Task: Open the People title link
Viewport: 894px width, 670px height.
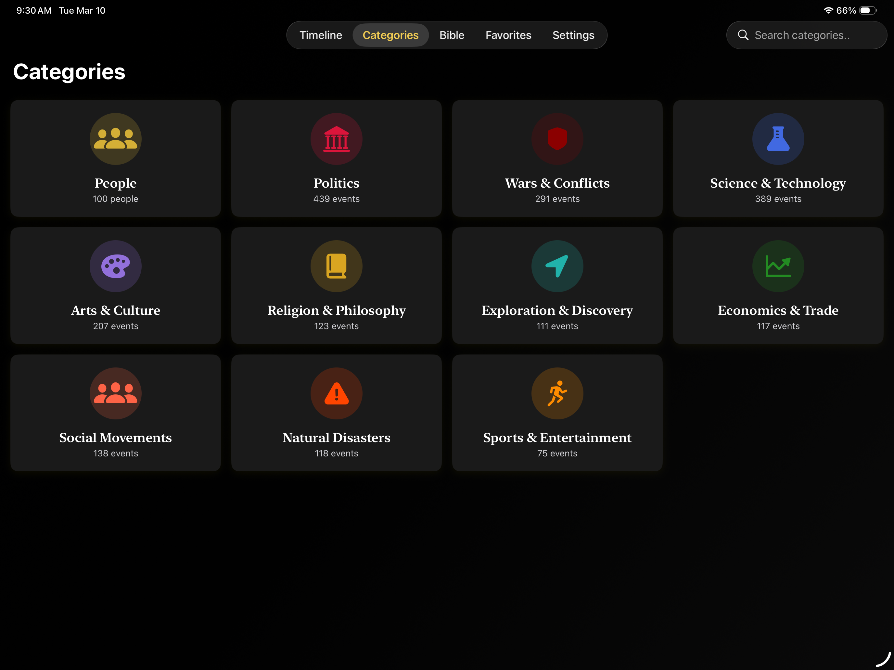Action: coord(116,183)
